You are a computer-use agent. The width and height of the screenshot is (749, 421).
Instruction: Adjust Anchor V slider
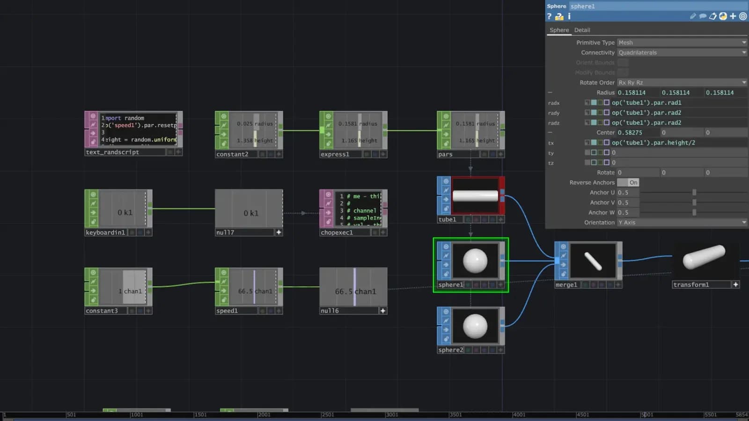pyautogui.click(x=694, y=203)
